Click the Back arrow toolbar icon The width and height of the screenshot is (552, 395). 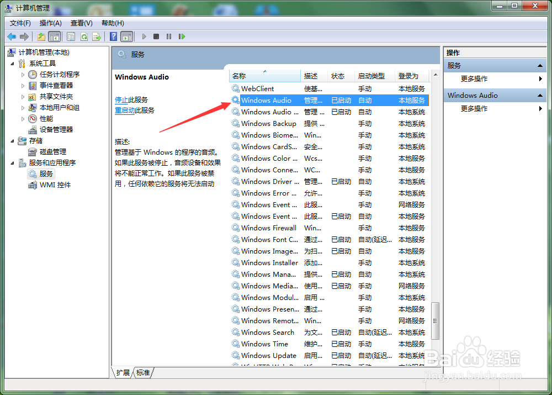point(12,36)
